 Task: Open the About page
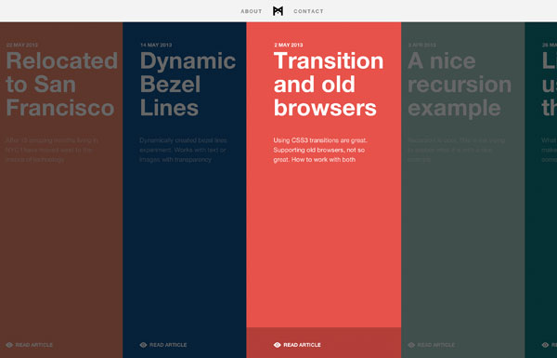252,11
